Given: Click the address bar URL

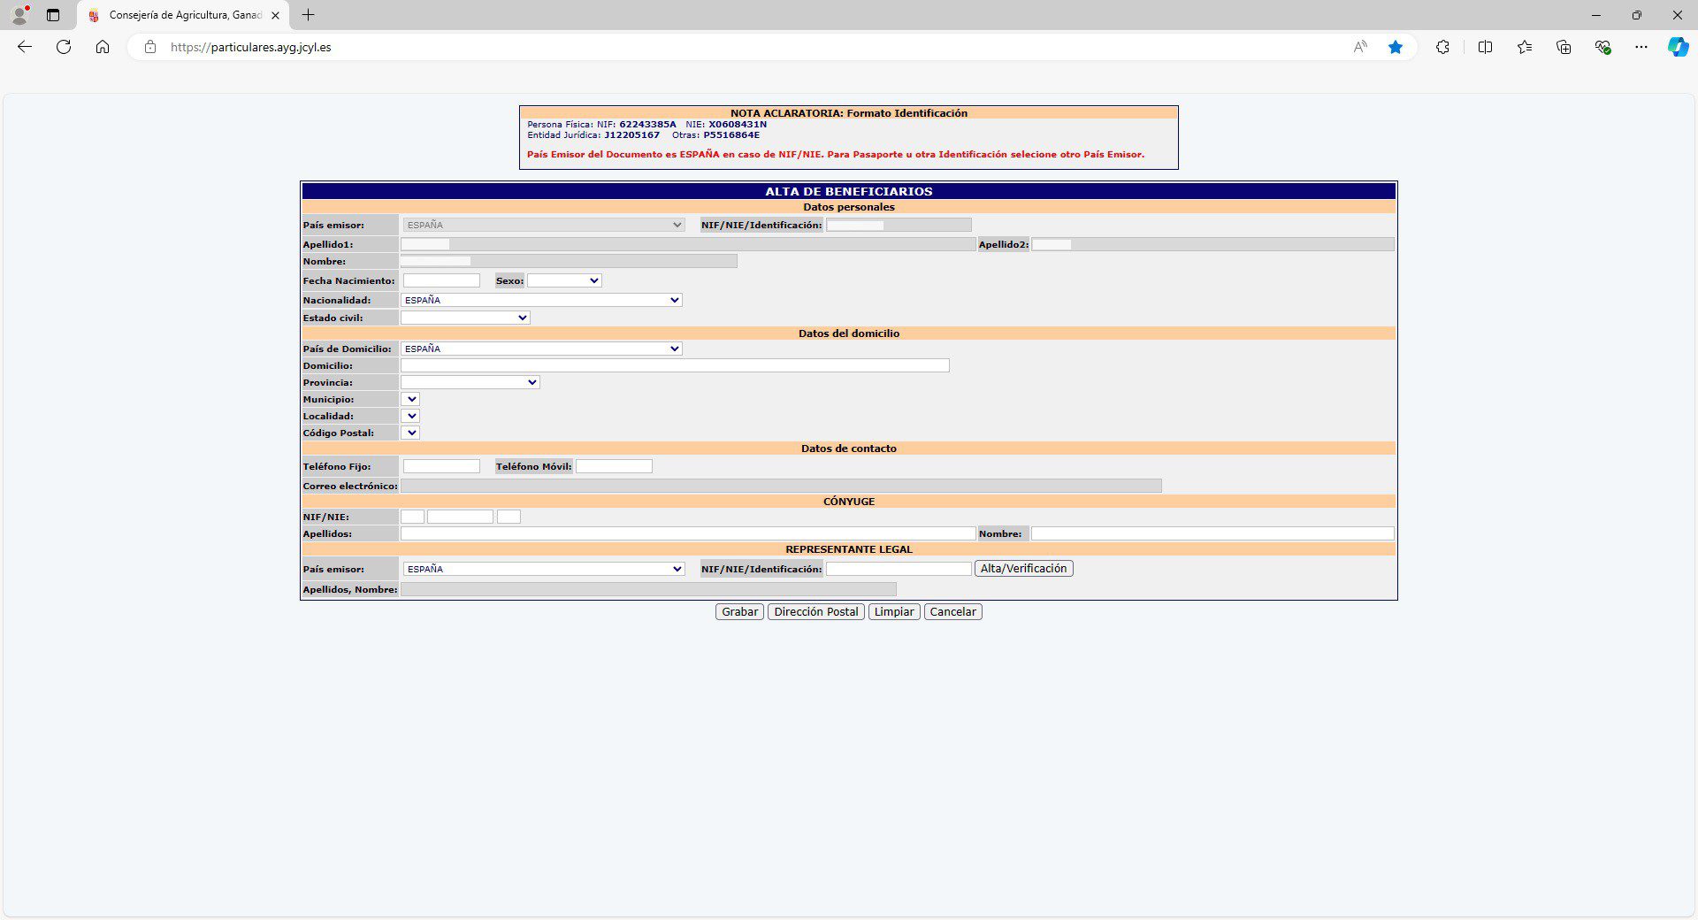Looking at the screenshot, I should 251,47.
